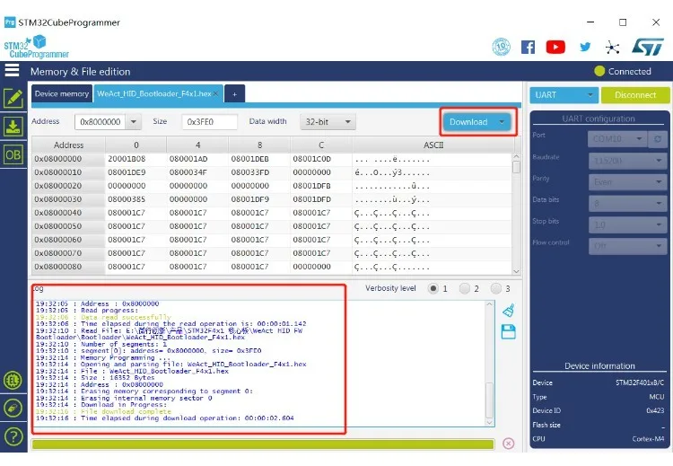Image resolution: width=673 pixels, height=466 pixels.
Task: Click the STM32F401xB/C device value
Action: tap(640, 382)
